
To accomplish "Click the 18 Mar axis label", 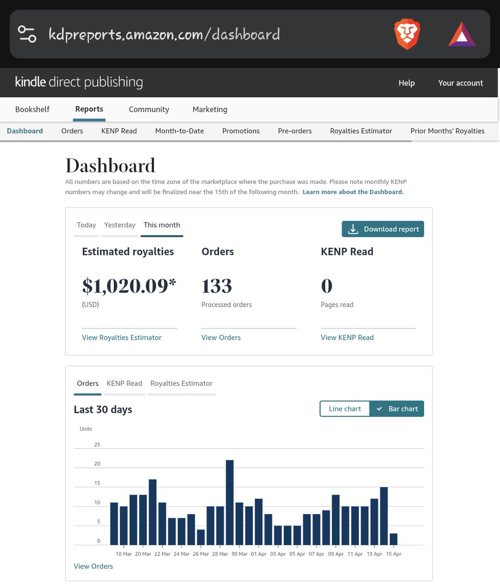I will pyautogui.click(x=124, y=554).
